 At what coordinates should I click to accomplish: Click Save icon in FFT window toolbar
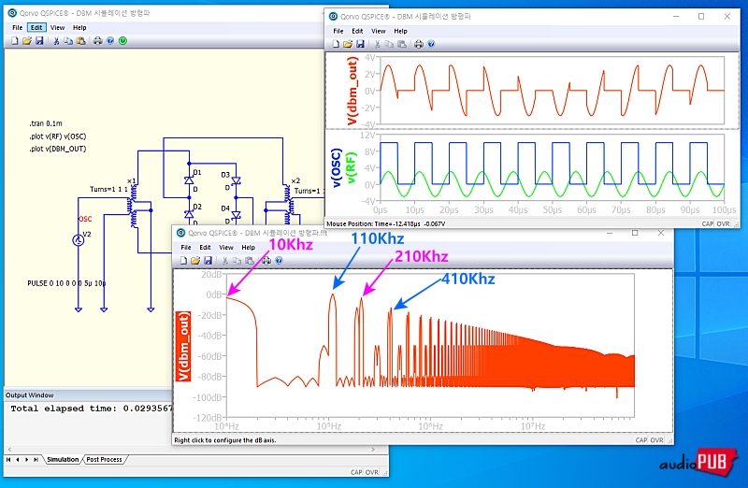(x=208, y=261)
